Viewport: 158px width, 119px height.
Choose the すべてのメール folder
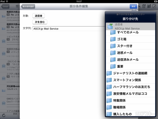[131, 32]
